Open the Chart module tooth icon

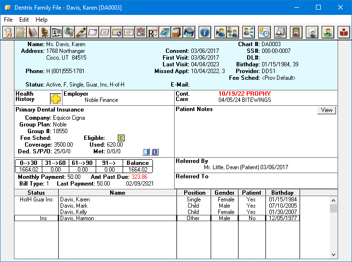[8, 32]
